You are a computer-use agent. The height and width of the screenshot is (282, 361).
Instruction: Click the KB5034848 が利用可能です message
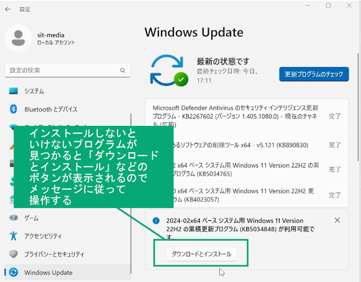pyautogui.click(x=240, y=229)
